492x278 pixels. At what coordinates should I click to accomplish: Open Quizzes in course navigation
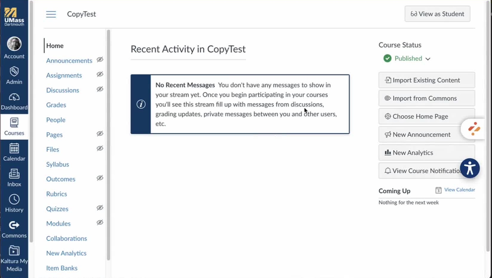click(x=57, y=209)
